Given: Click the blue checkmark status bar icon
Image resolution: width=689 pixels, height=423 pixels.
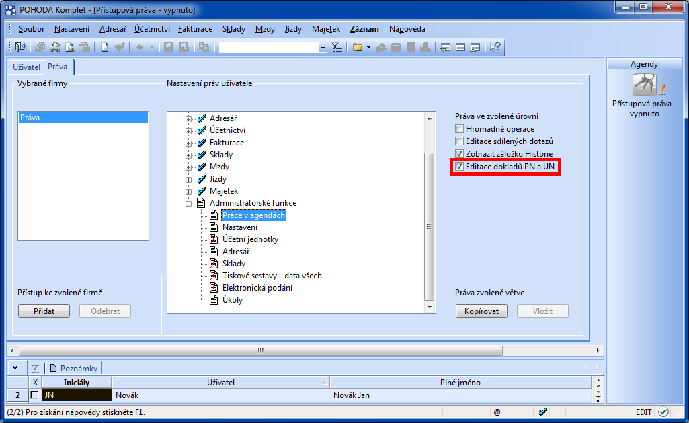Looking at the screenshot, I should [543, 412].
